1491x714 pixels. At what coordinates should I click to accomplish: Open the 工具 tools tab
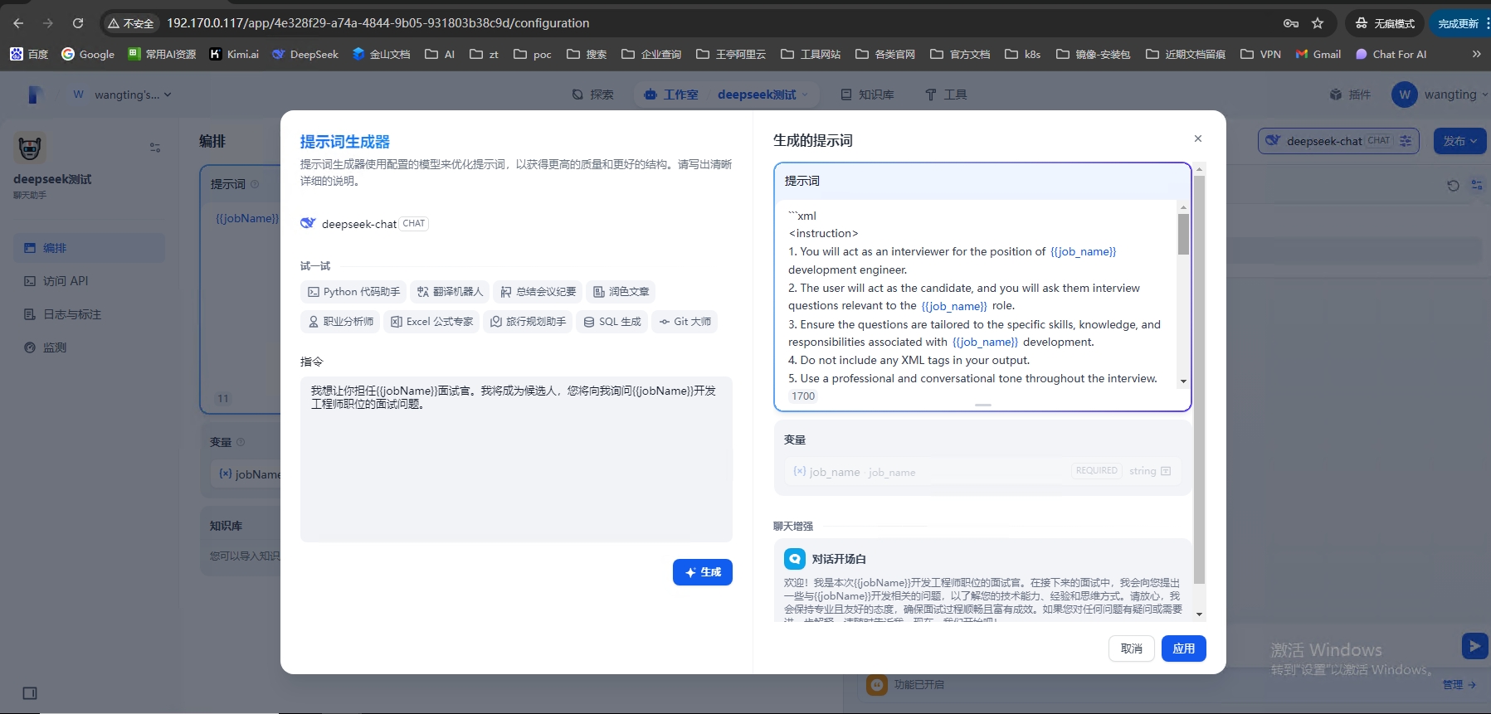click(946, 95)
